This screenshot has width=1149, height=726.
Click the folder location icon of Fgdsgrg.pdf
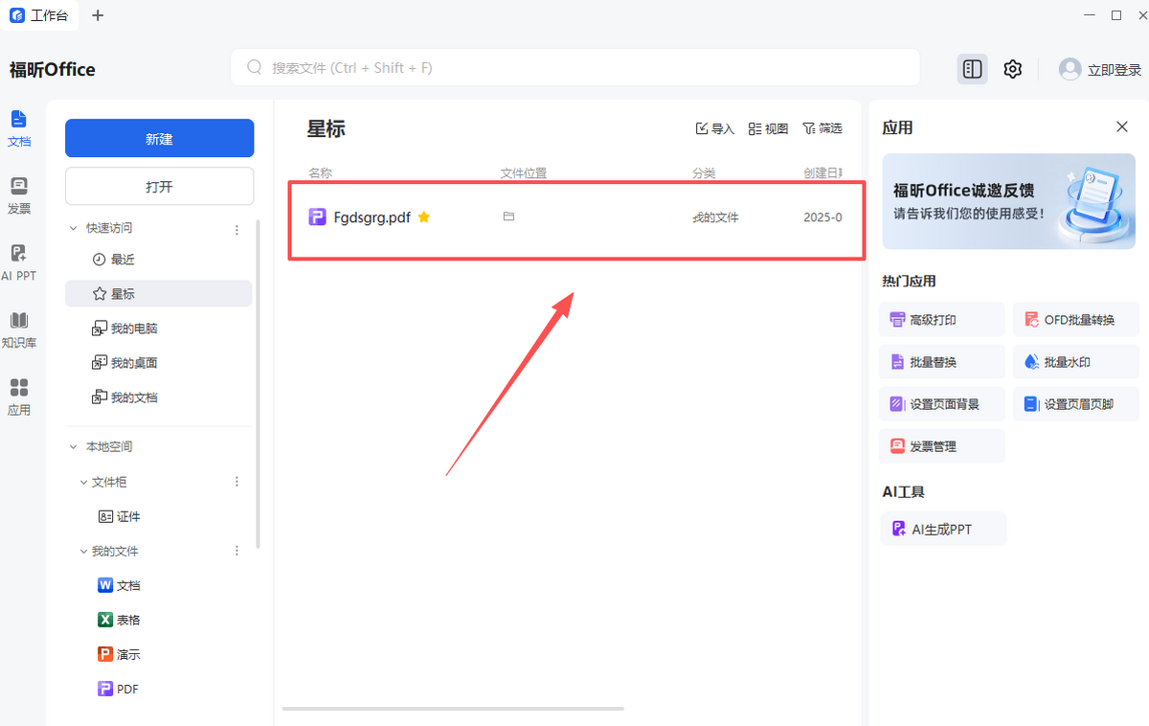(x=509, y=217)
